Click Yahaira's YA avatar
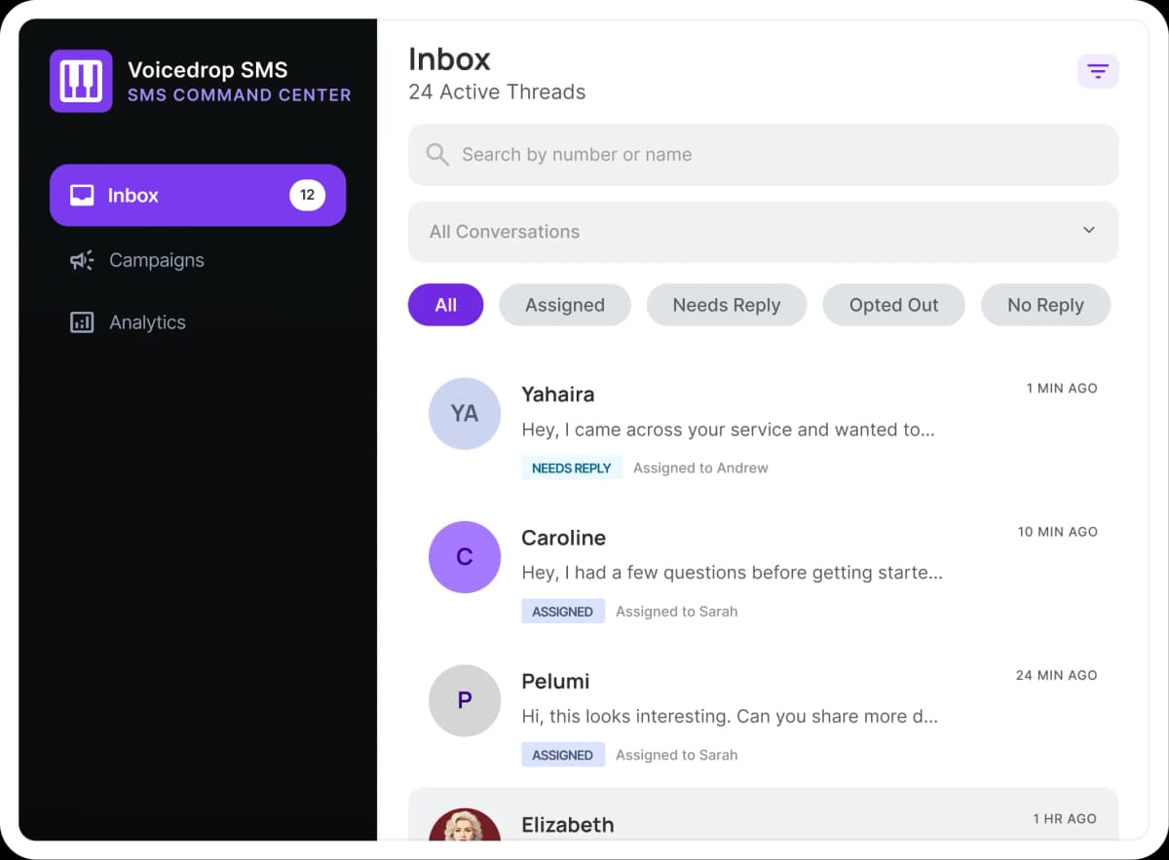The width and height of the screenshot is (1169, 860). pos(465,414)
